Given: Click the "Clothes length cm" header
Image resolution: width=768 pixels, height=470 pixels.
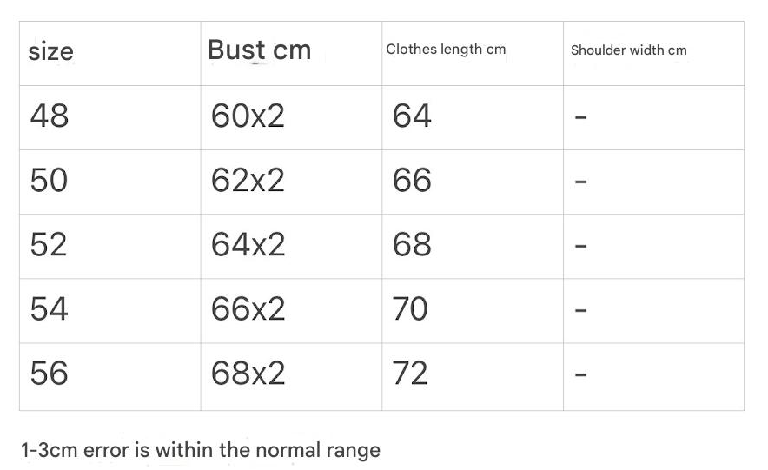Looking at the screenshot, I should (x=446, y=50).
